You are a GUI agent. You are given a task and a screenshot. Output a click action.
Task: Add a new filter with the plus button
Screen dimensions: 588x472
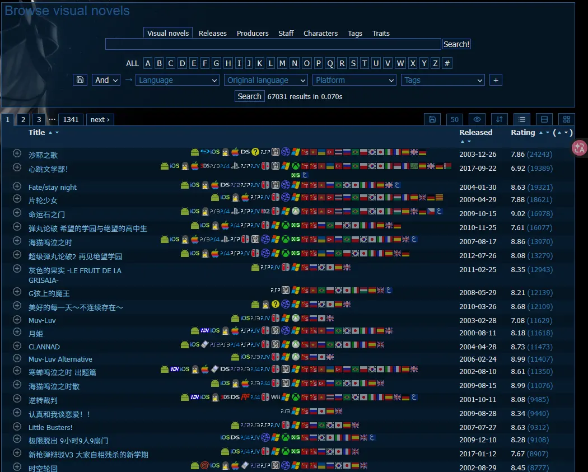(496, 80)
